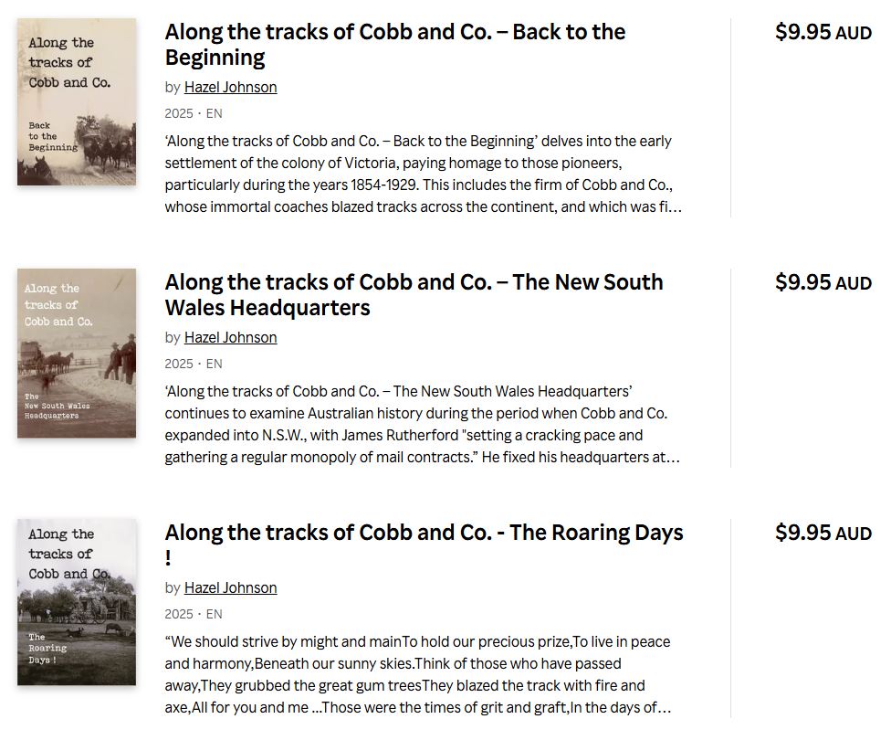Click the 2025 · EN label of third book
The height and width of the screenshot is (740, 891).
click(x=194, y=614)
